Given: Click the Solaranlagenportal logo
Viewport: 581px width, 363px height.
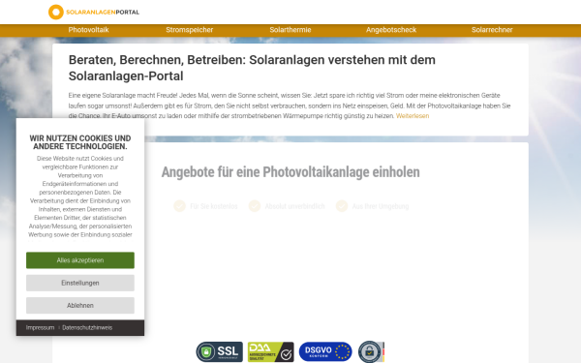Looking at the screenshot, I should point(94,12).
